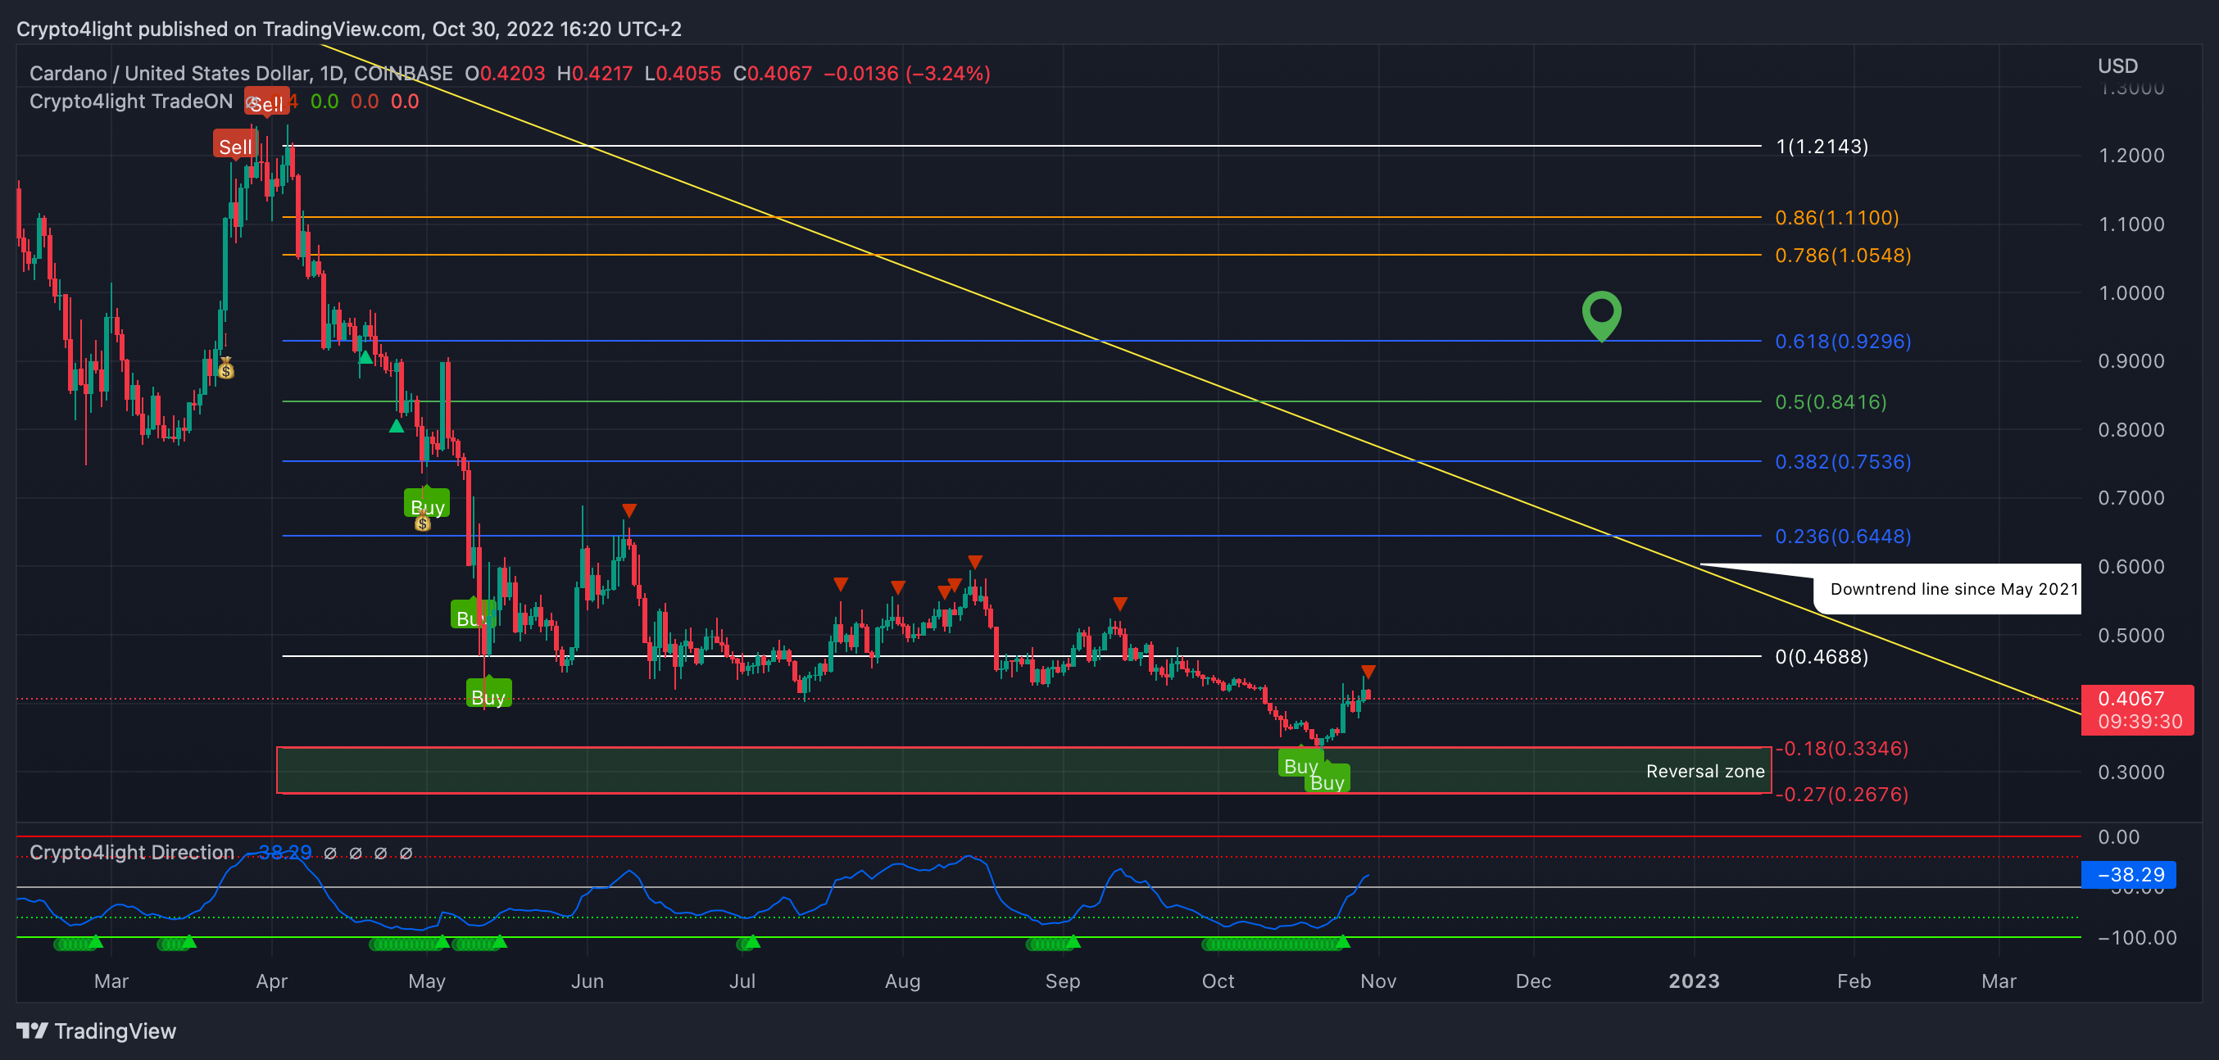Select the Fibonacci label 0.86(1.1100)
The height and width of the screenshot is (1060, 2219).
pyautogui.click(x=1837, y=218)
